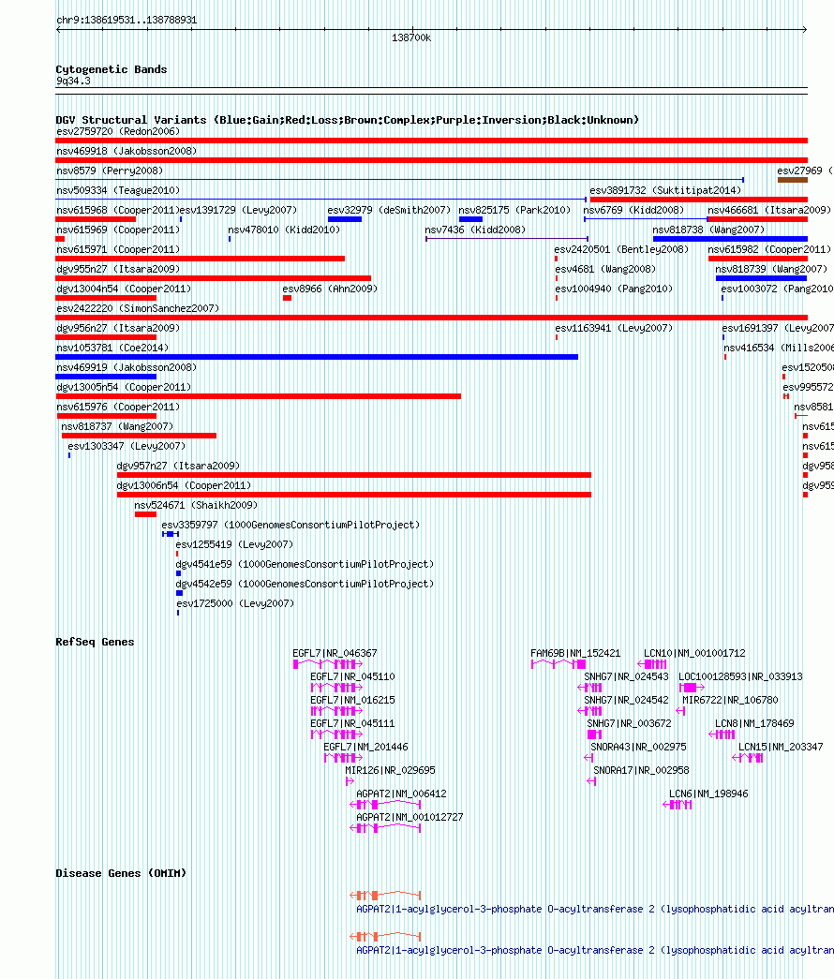Open the LCN15|NM_203347 gene glyph
This screenshot has width=834, height=979.
click(748, 758)
